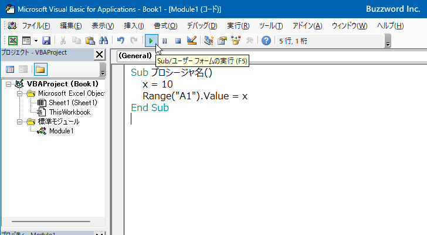Toggle Design Mode icon
Viewport: 427px width, 235px height.
[192, 41]
